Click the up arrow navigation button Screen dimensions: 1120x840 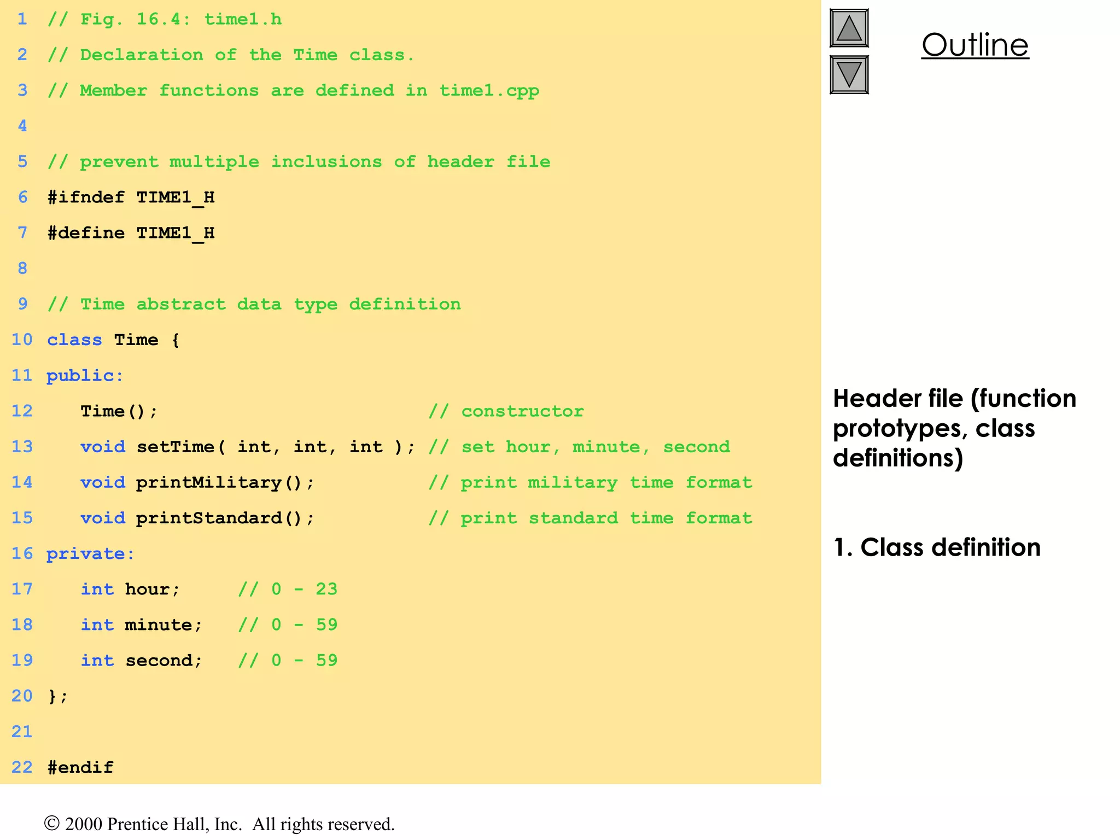coord(849,28)
